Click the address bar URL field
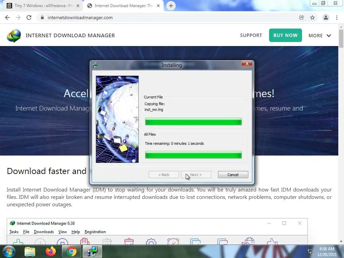The height and width of the screenshot is (258, 344). click(x=169, y=17)
